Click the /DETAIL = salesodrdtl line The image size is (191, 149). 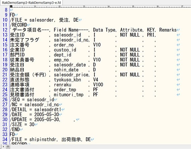[x=36, y=109]
